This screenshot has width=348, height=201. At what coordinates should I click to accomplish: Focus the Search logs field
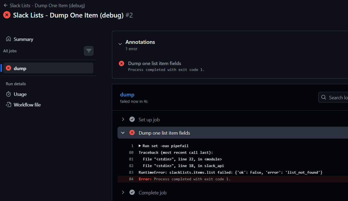(333, 97)
